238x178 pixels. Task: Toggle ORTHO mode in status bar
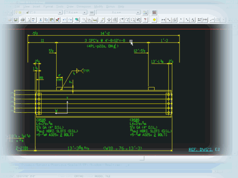79,176
